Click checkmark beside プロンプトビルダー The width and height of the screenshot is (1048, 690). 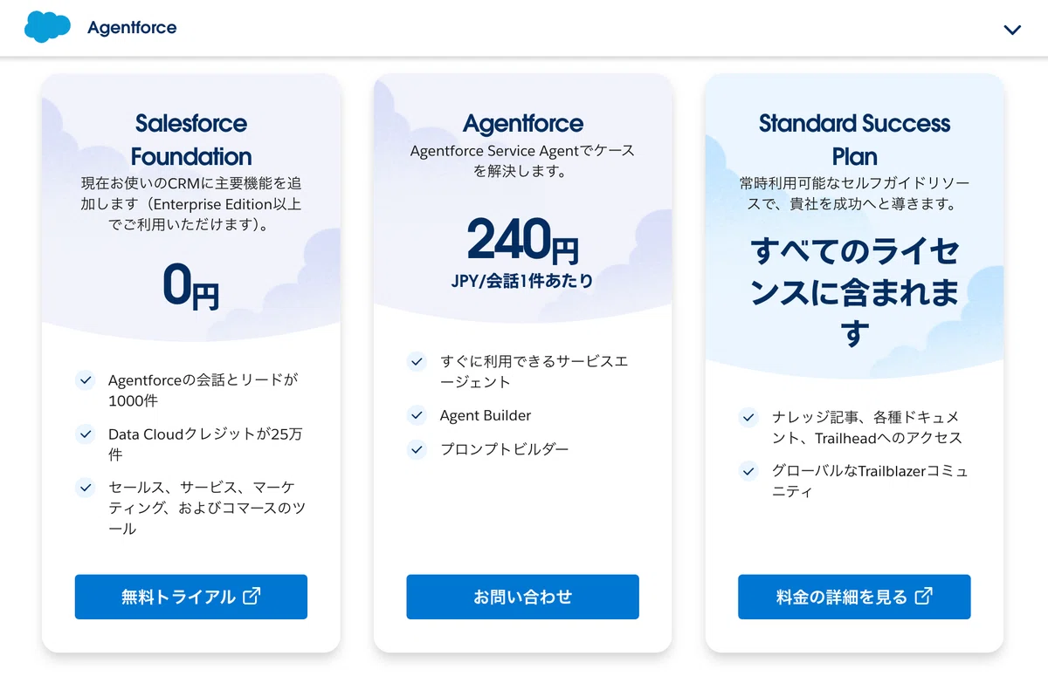pos(417,449)
